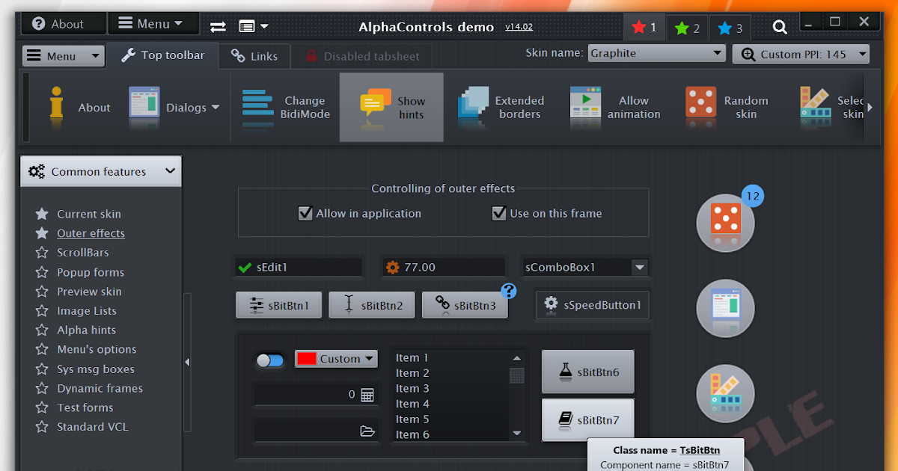
Task: Flip the blue slider switch
Action: (x=270, y=360)
